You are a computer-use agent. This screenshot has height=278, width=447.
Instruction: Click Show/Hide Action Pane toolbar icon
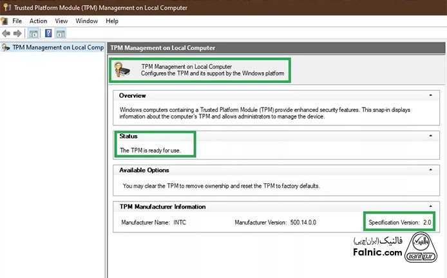pyautogui.click(x=61, y=33)
